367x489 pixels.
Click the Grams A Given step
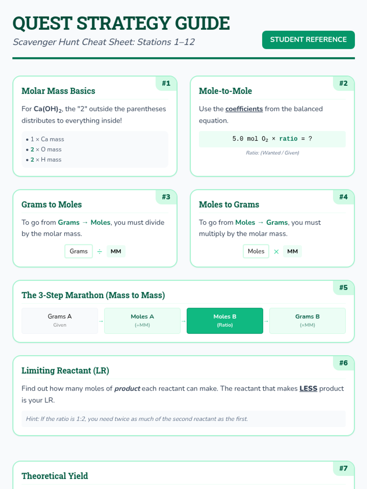click(60, 321)
